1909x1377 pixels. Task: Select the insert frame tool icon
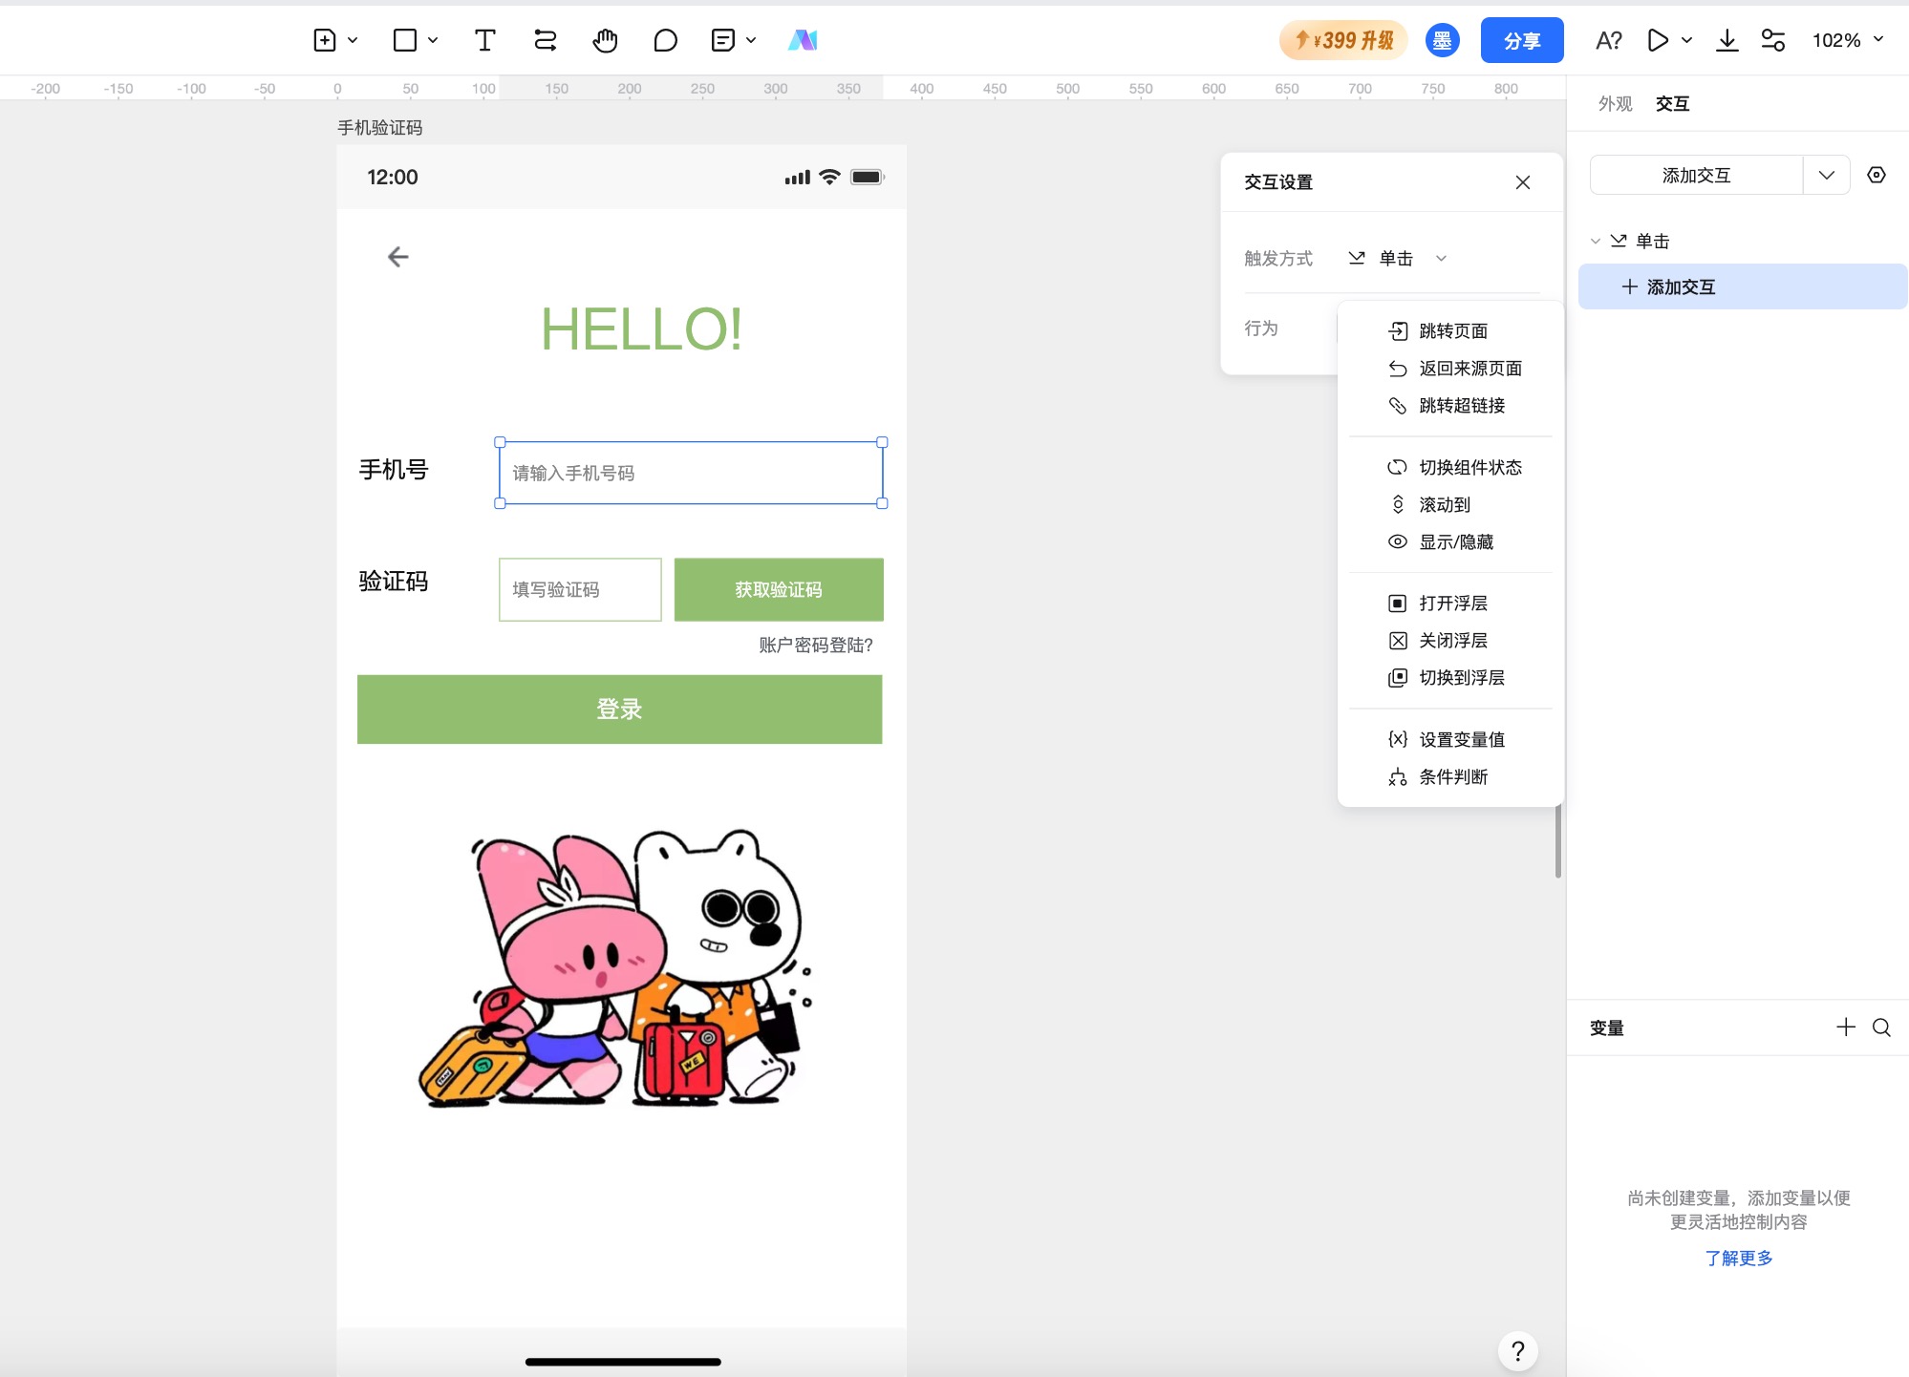325,40
